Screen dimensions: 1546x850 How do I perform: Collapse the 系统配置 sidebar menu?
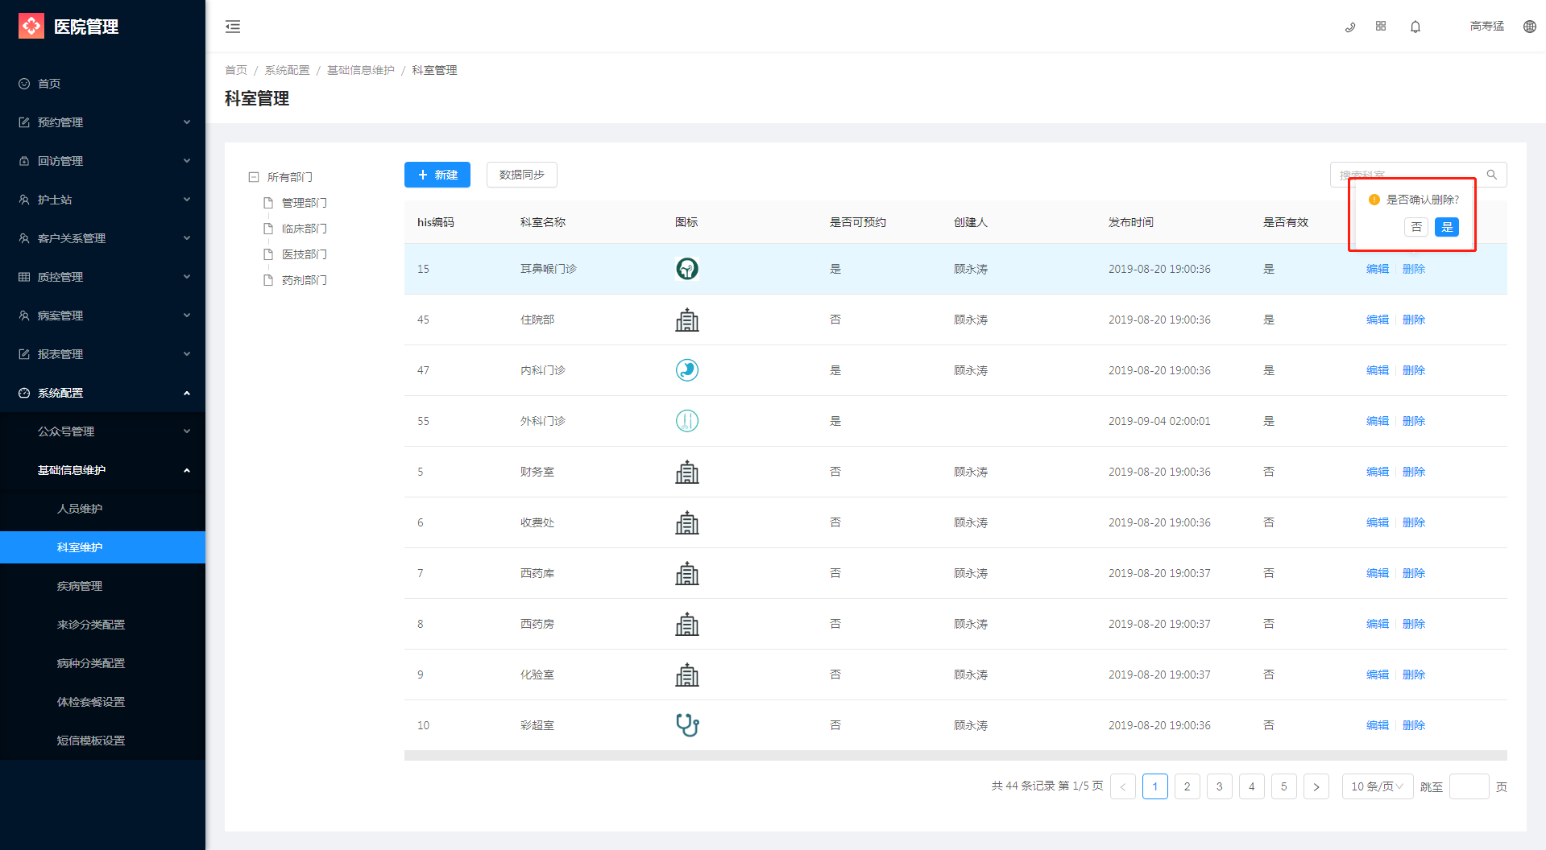pyautogui.click(x=102, y=393)
